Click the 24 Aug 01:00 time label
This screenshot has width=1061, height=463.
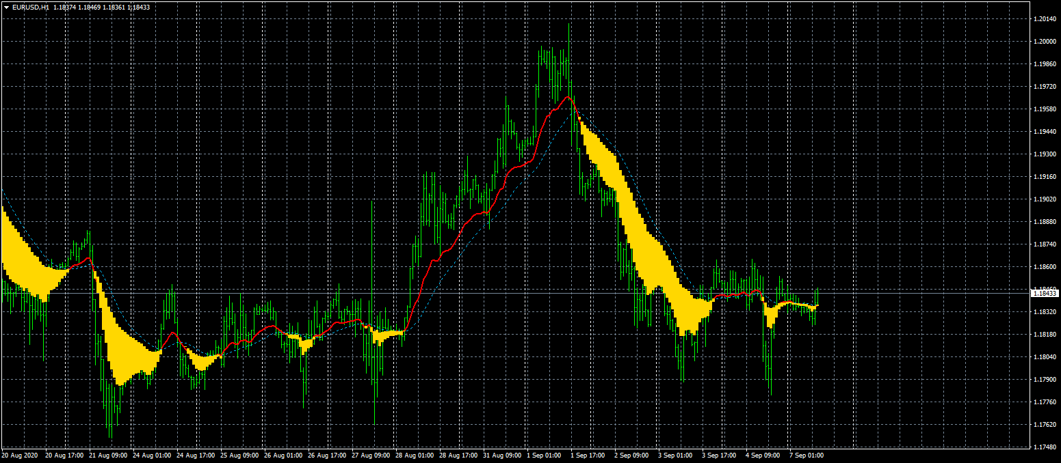152,455
